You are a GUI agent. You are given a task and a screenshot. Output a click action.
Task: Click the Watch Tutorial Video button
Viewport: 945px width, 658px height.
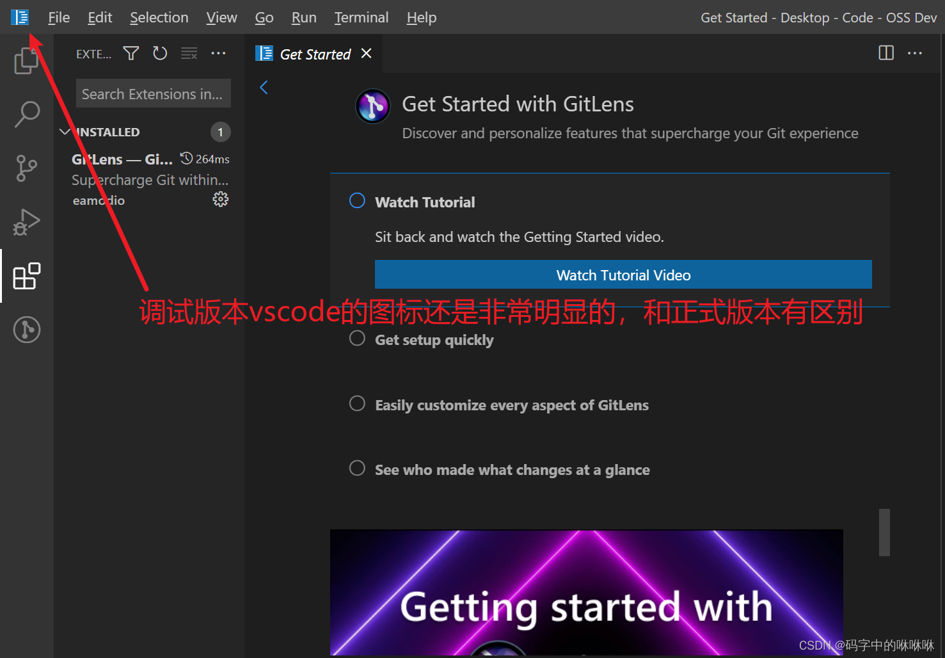click(623, 275)
